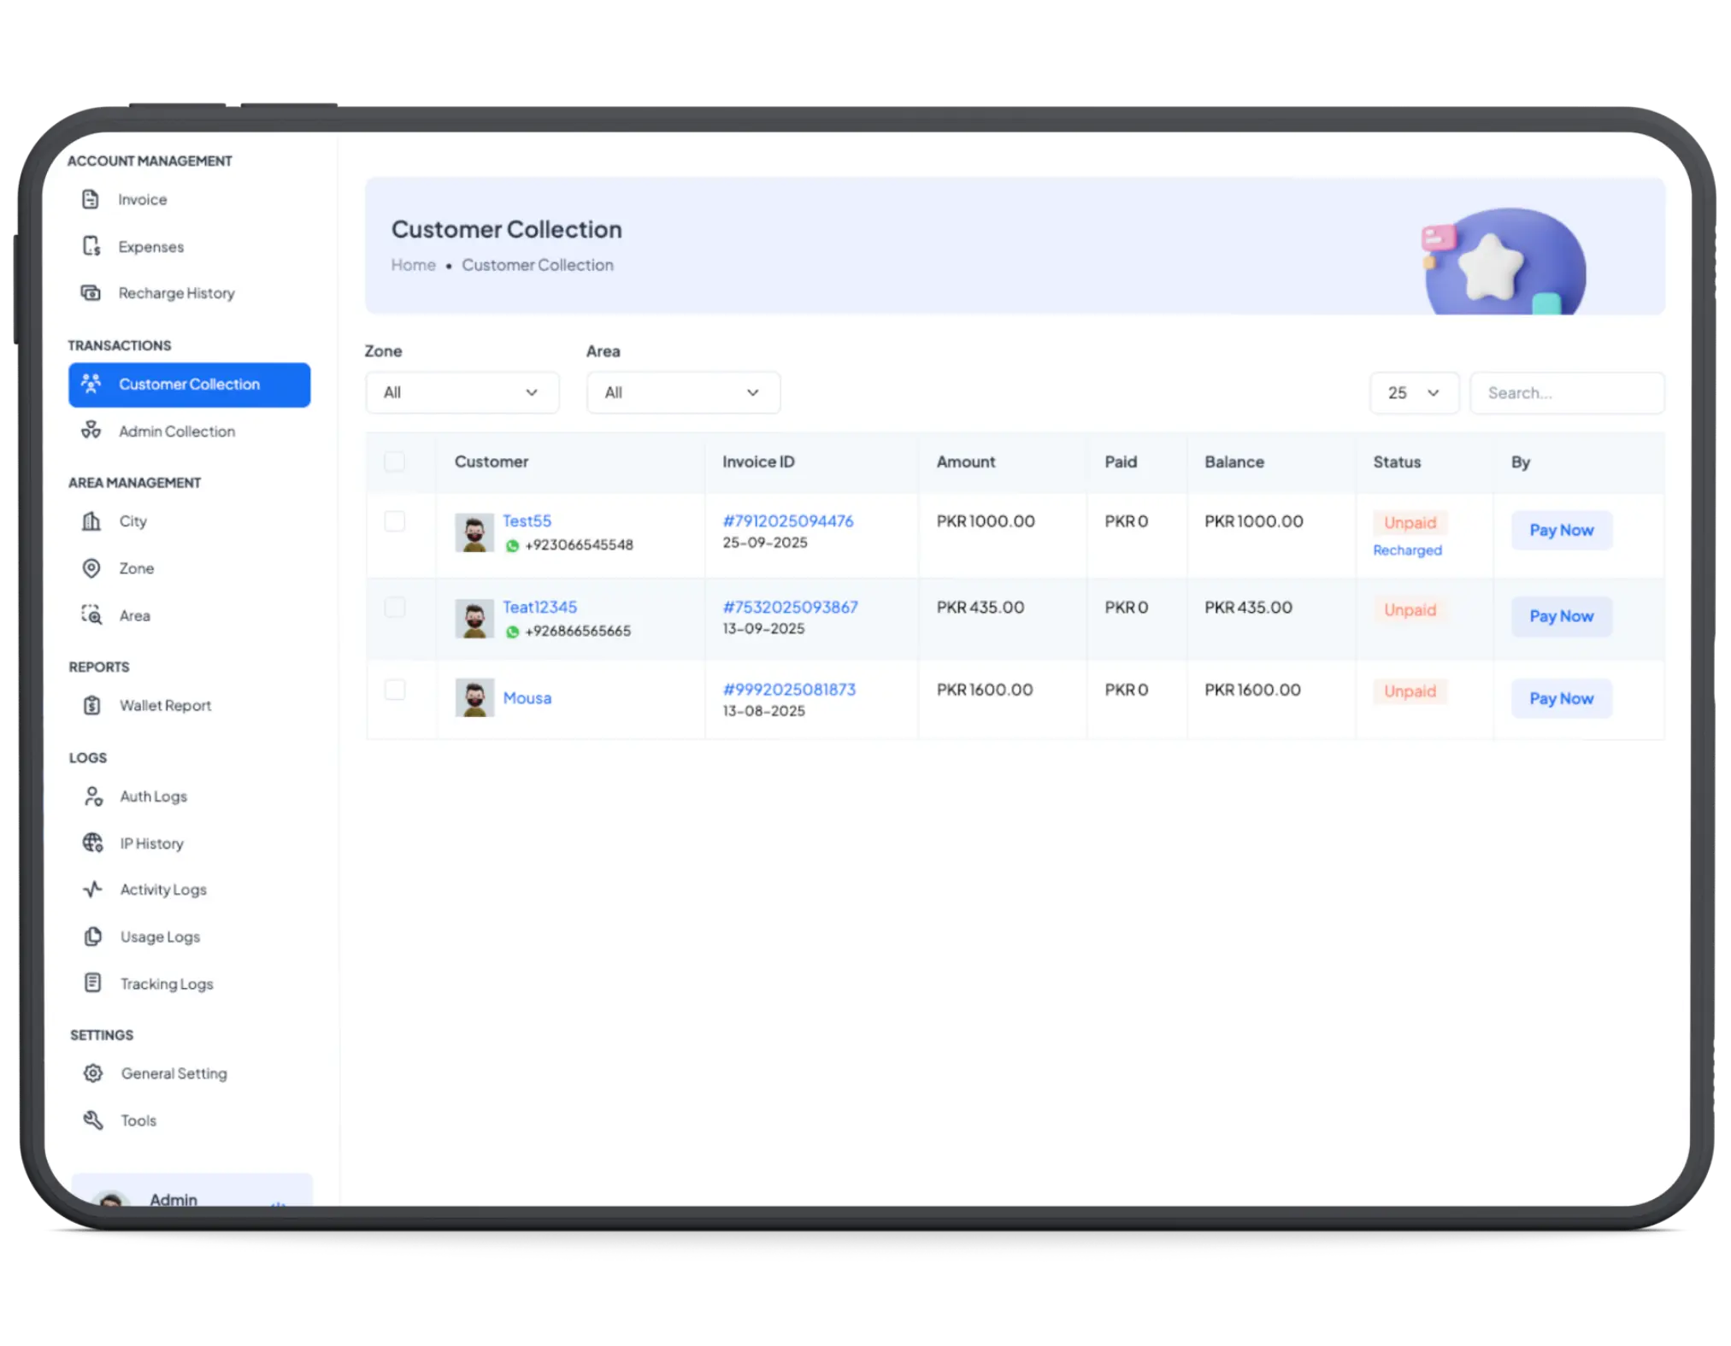1731x1346 pixels.
Task: Change page size using the 25 dropdown
Action: coord(1413,392)
